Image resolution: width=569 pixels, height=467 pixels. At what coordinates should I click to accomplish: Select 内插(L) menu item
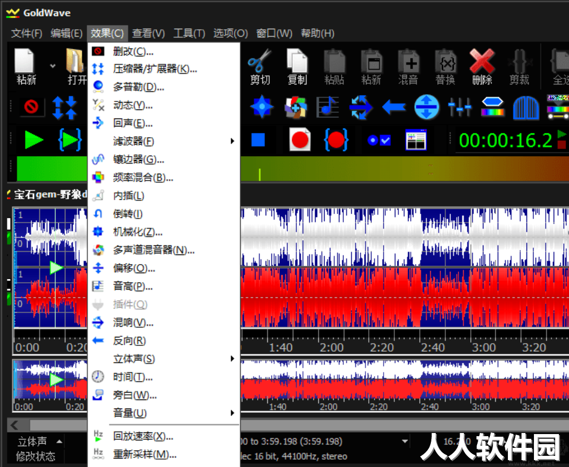[x=164, y=195]
